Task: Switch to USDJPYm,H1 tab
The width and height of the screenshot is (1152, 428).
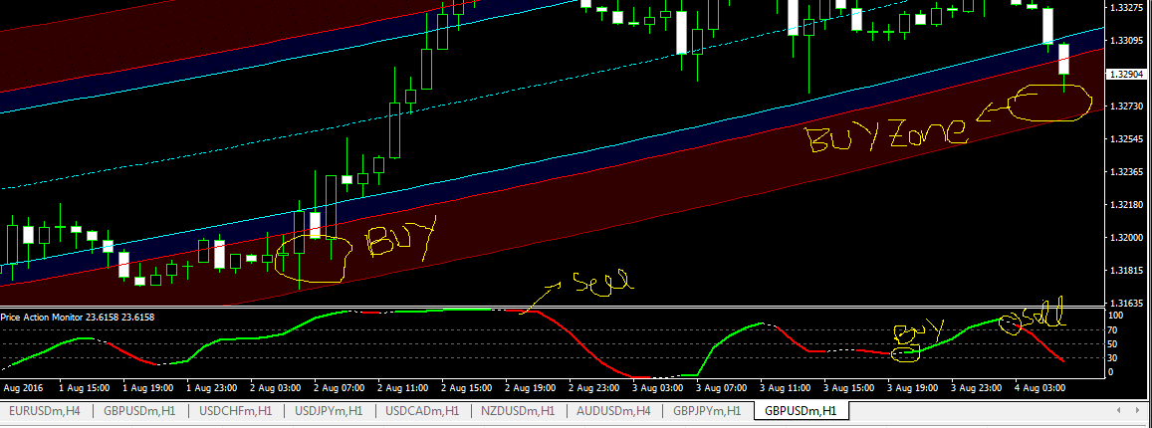Action: click(331, 410)
